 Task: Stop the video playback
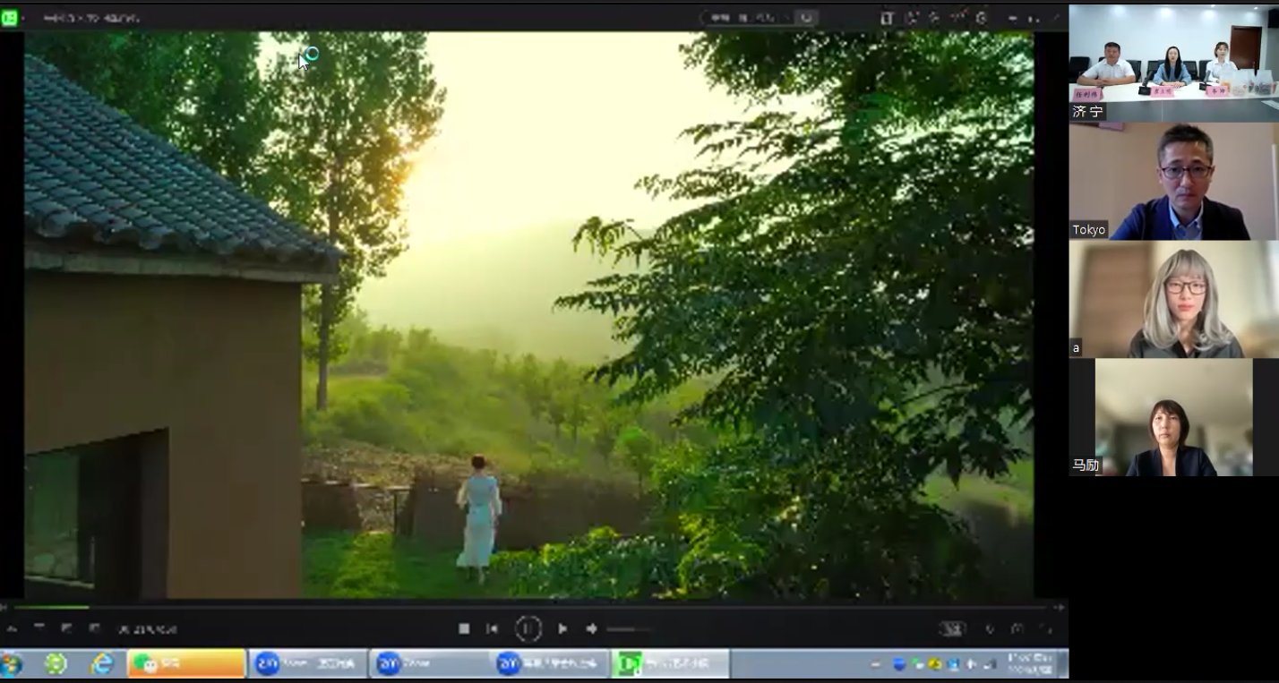pyautogui.click(x=464, y=628)
